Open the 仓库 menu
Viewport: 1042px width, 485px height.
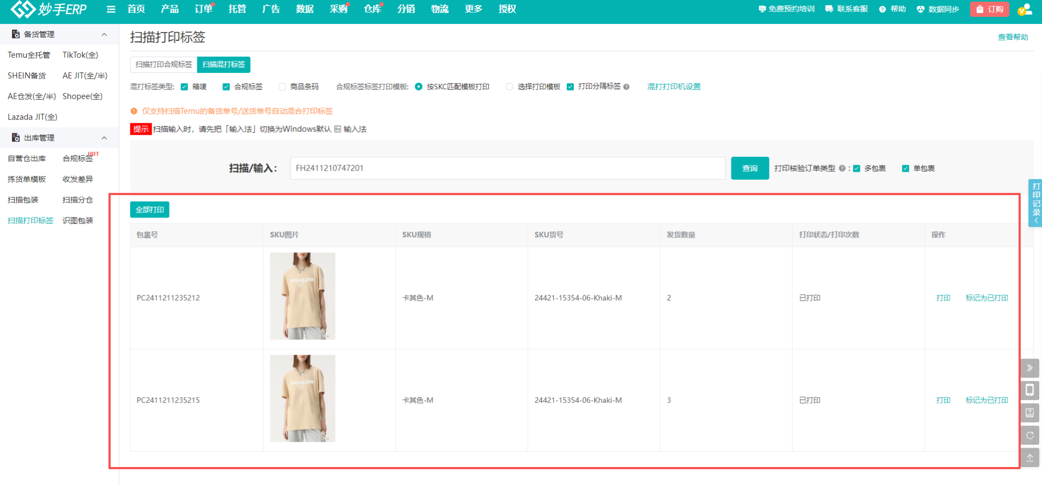pos(373,9)
